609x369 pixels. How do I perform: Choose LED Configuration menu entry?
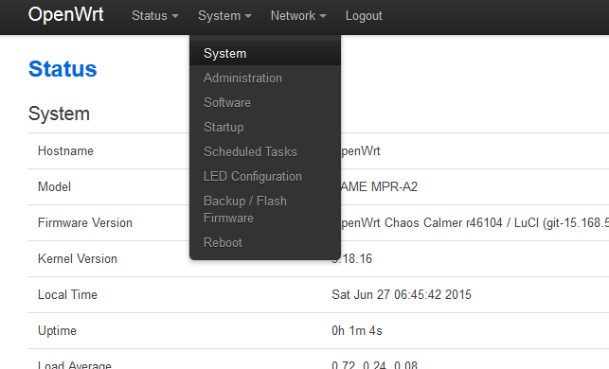coord(265,177)
